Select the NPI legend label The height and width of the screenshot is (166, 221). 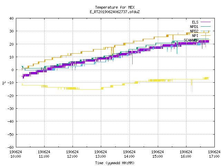(195, 36)
